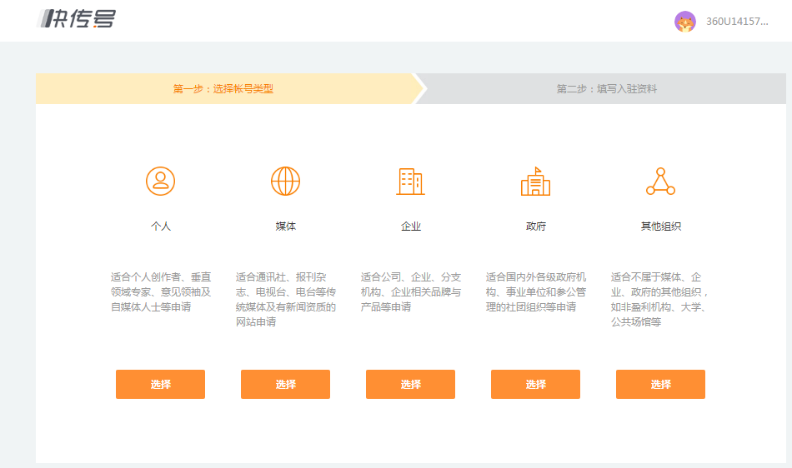Click the 其他组织 heading text
792x468 pixels.
point(660,227)
